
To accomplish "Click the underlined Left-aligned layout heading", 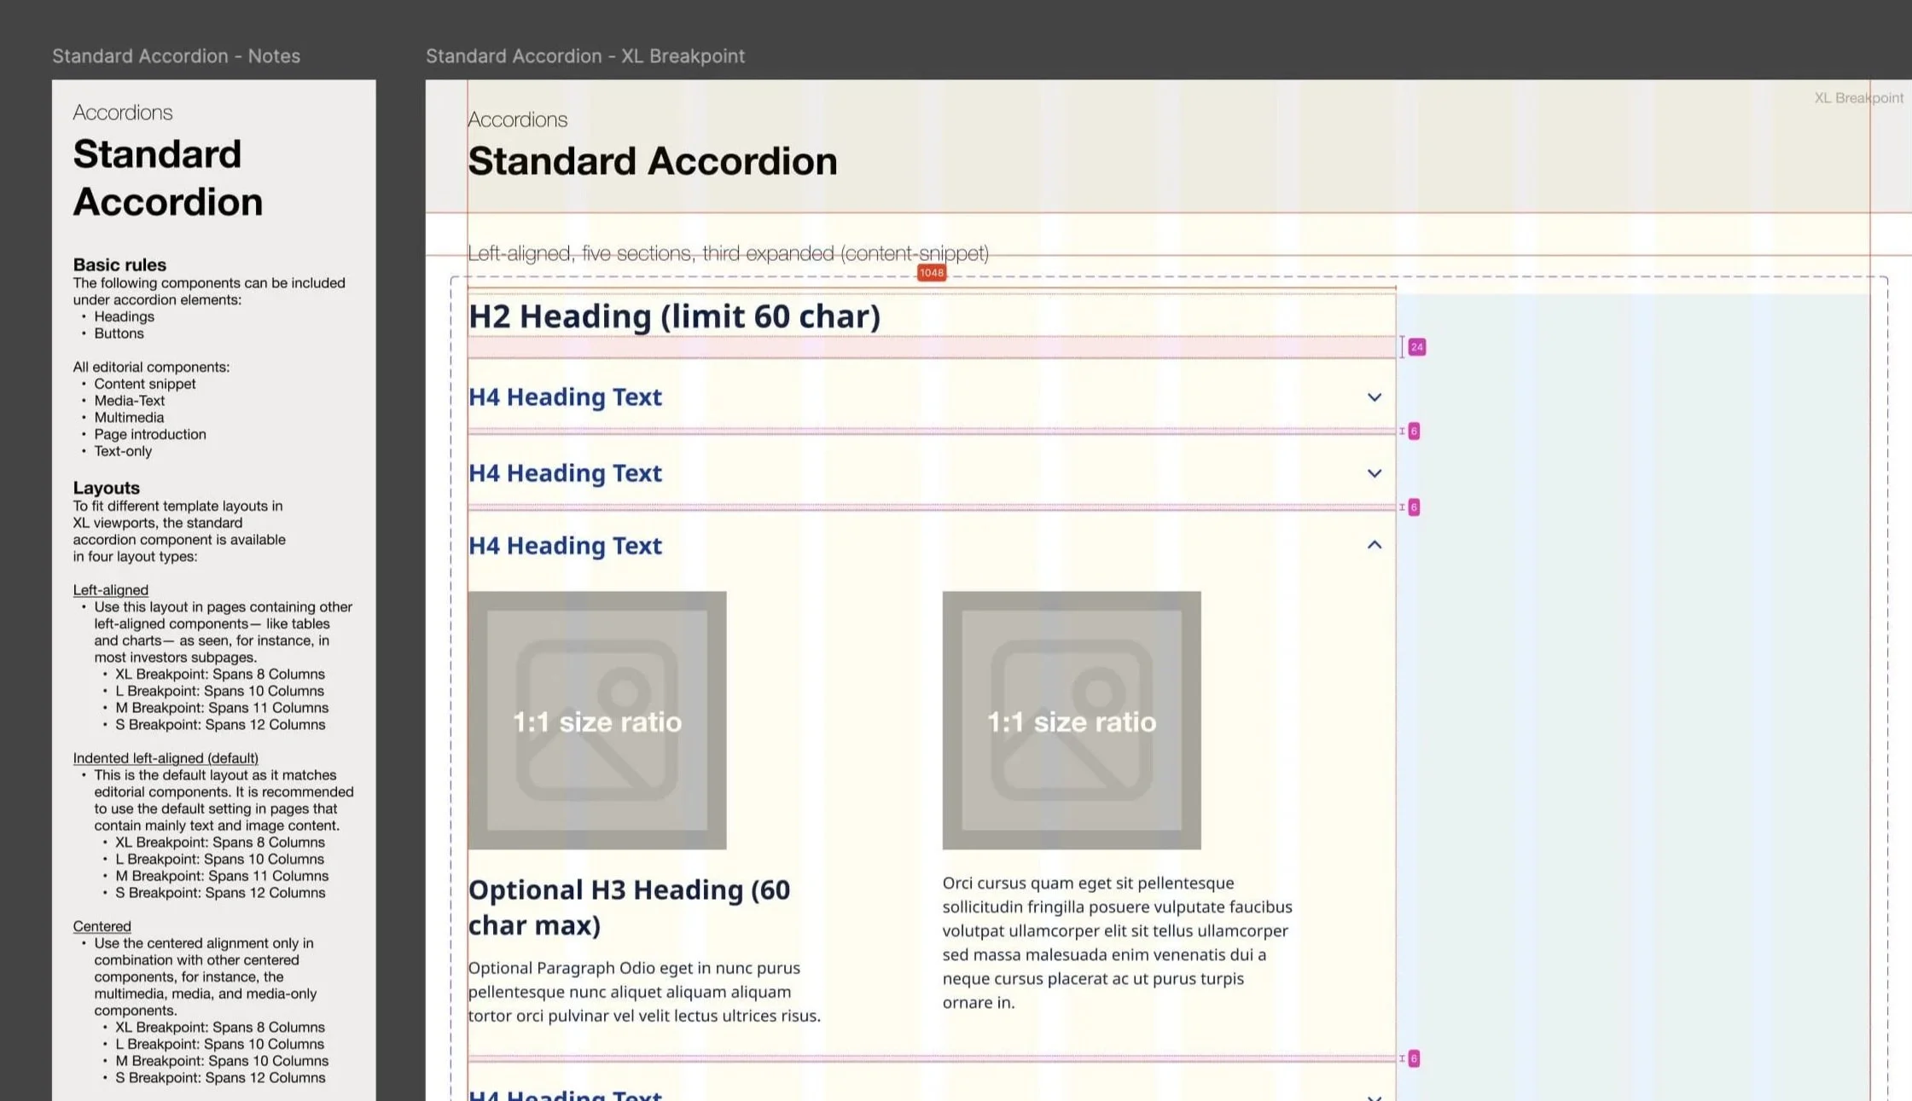I will [111, 590].
